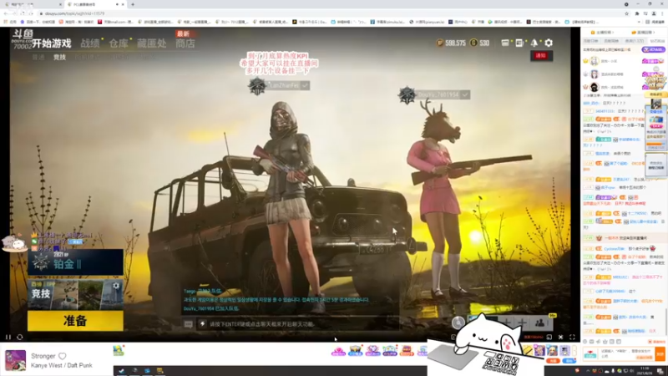This screenshot has height=376, width=668.
Task: Open the notification bell in game lobby
Action: pos(534,43)
